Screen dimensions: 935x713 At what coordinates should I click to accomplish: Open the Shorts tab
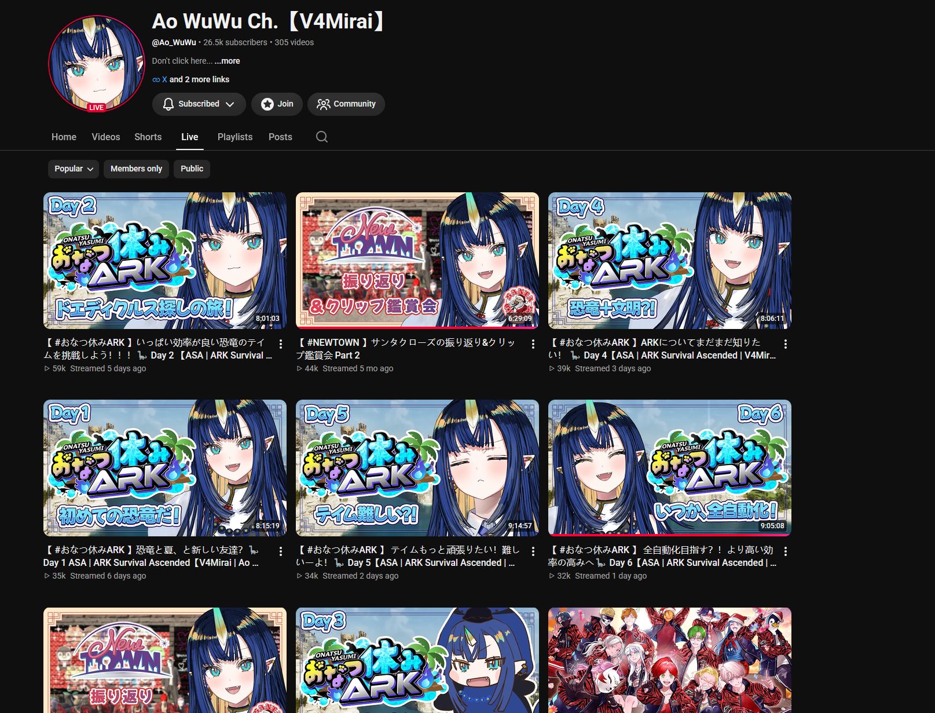click(148, 137)
